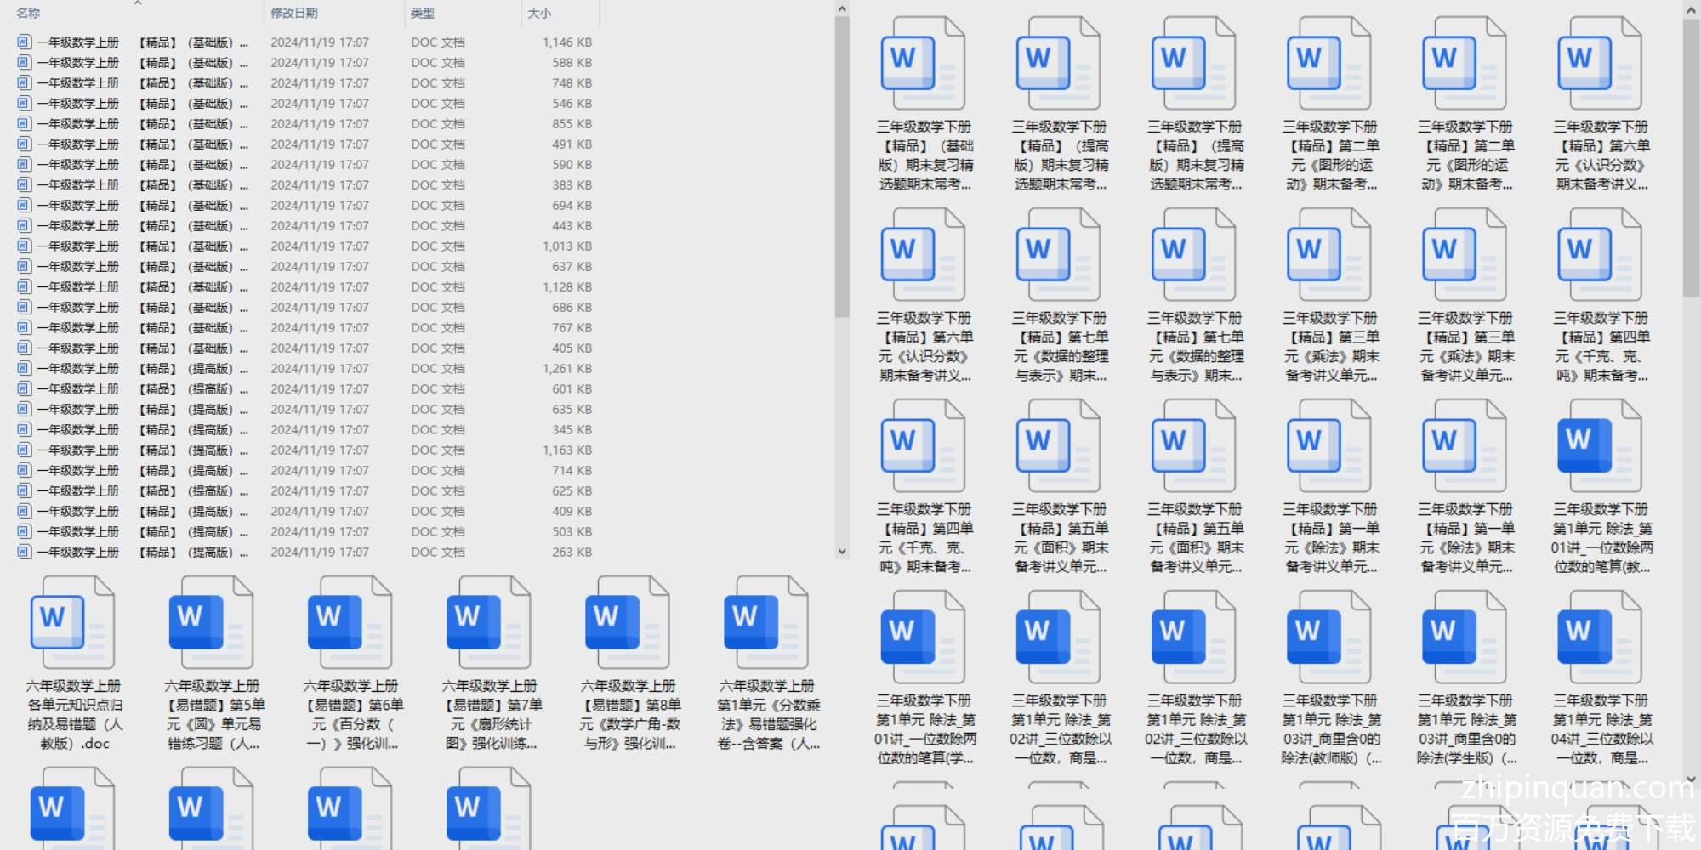Click the file list's scroll up arrow
The image size is (1701, 850).
pos(842,9)
